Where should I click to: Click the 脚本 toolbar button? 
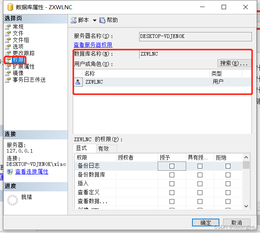click(80, 20)
